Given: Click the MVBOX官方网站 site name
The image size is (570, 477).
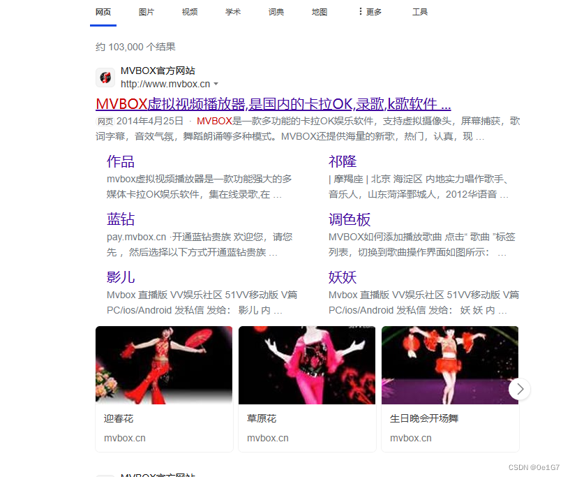Looking at the screenshot, I should [158, 71].
